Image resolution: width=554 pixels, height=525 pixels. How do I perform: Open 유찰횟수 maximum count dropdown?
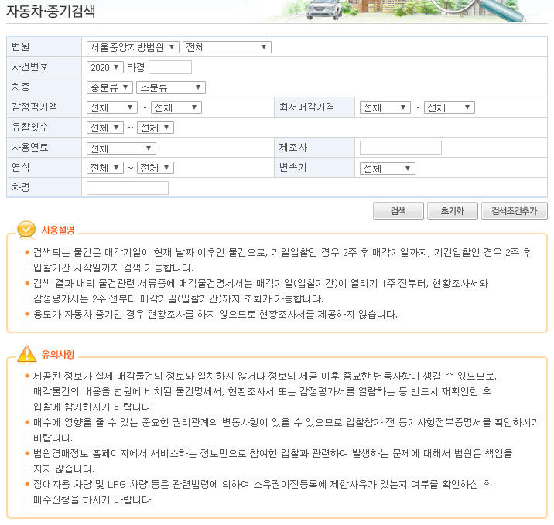(156, 128)
